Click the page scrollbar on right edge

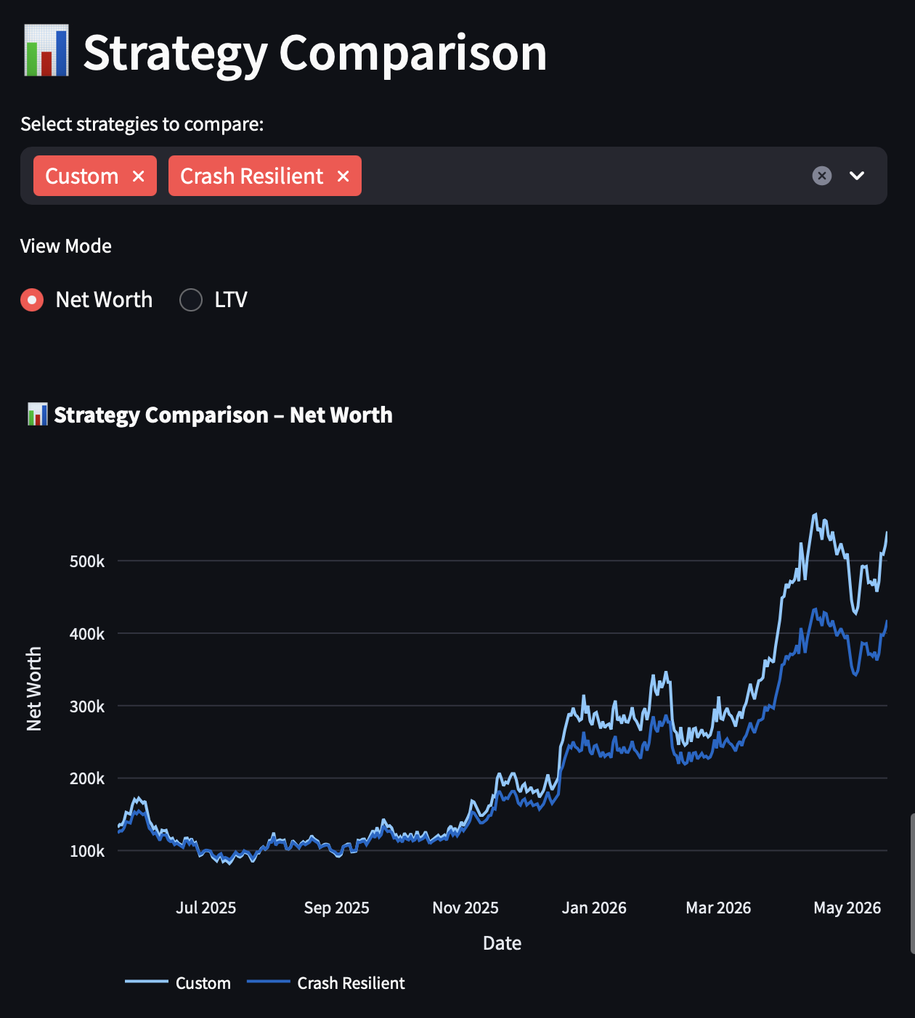click(x=912, y=883)
